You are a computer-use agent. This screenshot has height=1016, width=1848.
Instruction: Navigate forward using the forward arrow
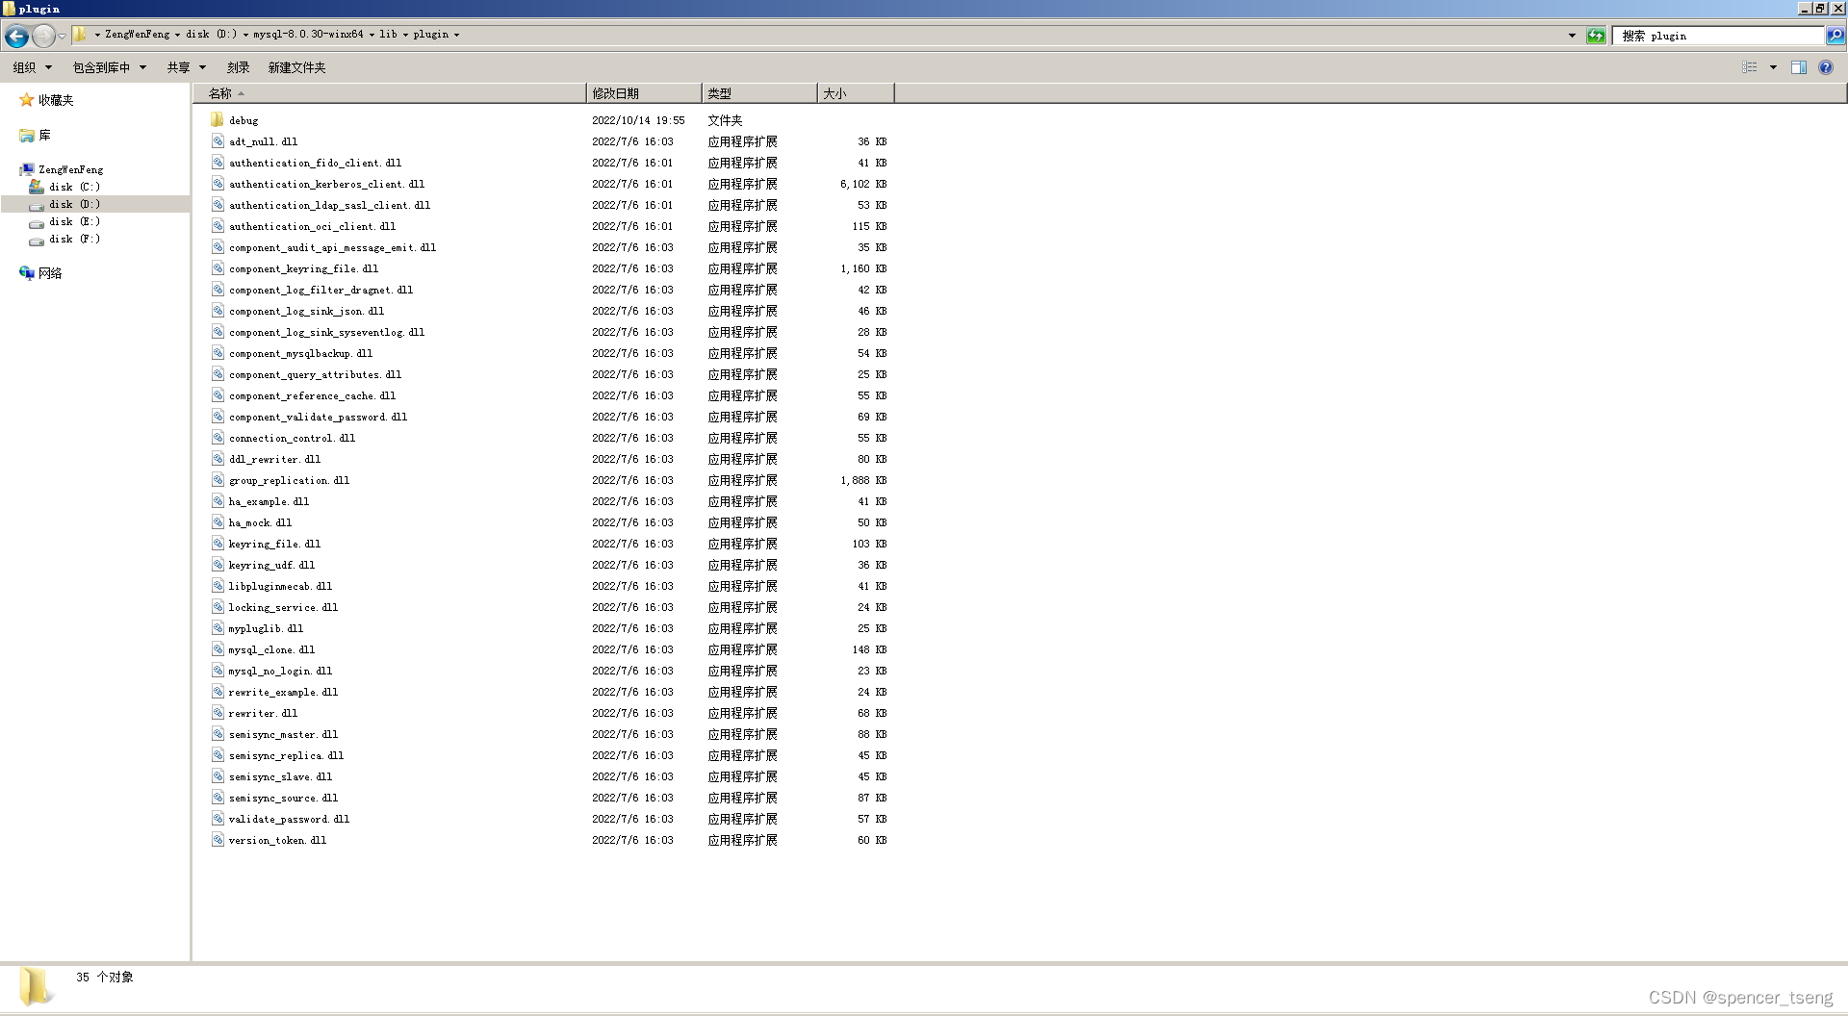pyautogui.click(x=42, y=37)
